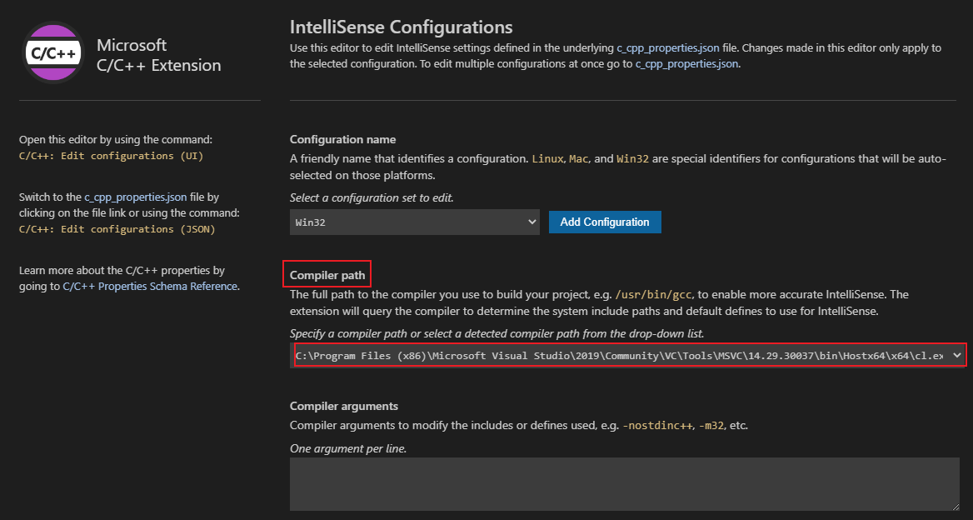Open c_cpp_properties.json link in first description sentence
973x520 pixels.
click(x=668, y=47)
